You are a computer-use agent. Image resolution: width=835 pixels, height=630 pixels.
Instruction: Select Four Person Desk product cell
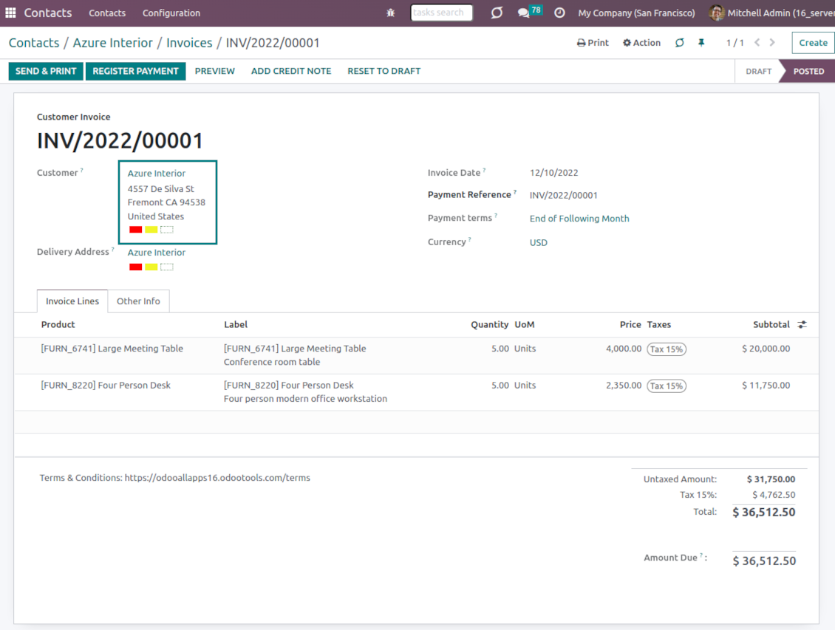(x=106, y=386)
